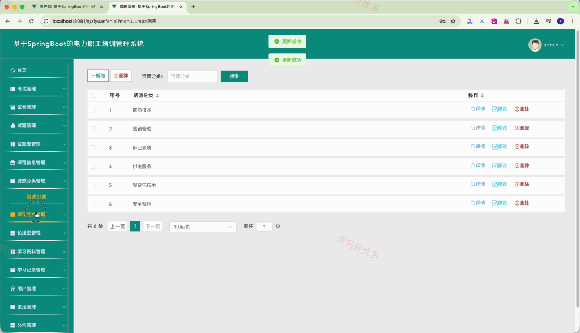
Task: Open browser downloads icon
Action: [536, 22]
